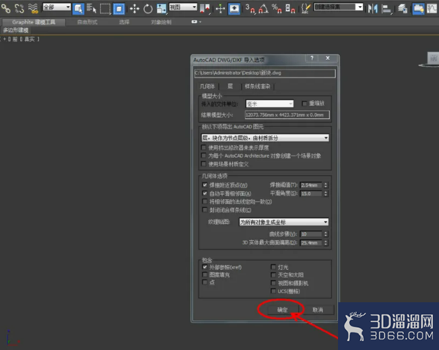Enable AutoCAD Architecture scene object checkbox
Screen dimensions: 439x350
[x=203, y=155]
